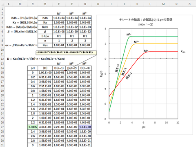Click the Kdm label cell in column D
This screenshot has height=147, width=196.
point(45,27)
